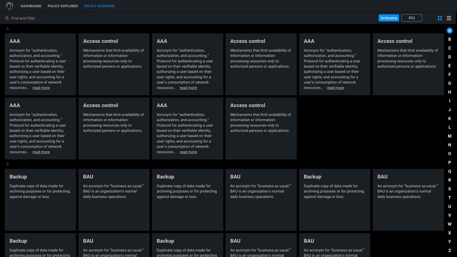Select letter K in the index
Viewport: 457px width, 257px height.
[x=450, y=119]
